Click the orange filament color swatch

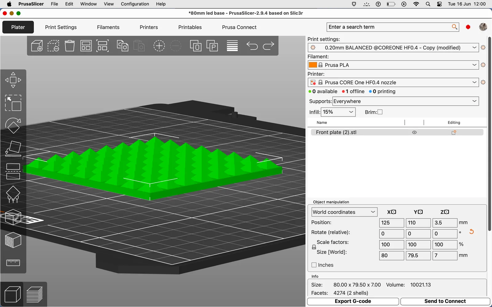pos(313,65)
